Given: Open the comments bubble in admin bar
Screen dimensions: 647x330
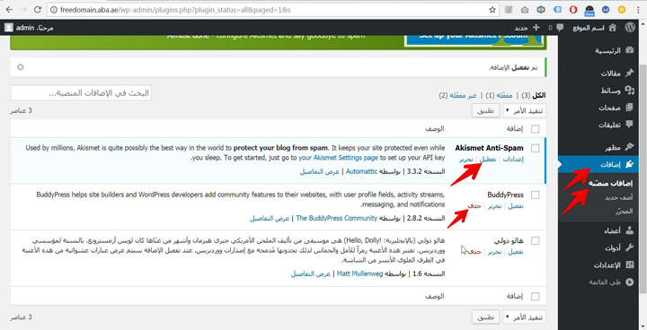Looking at the screenshot, I should point(560,28).
